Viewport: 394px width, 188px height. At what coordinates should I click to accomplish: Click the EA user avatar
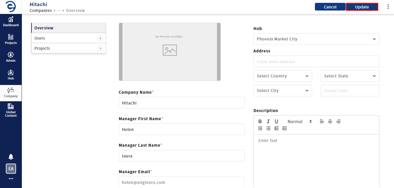click(11, 169)
